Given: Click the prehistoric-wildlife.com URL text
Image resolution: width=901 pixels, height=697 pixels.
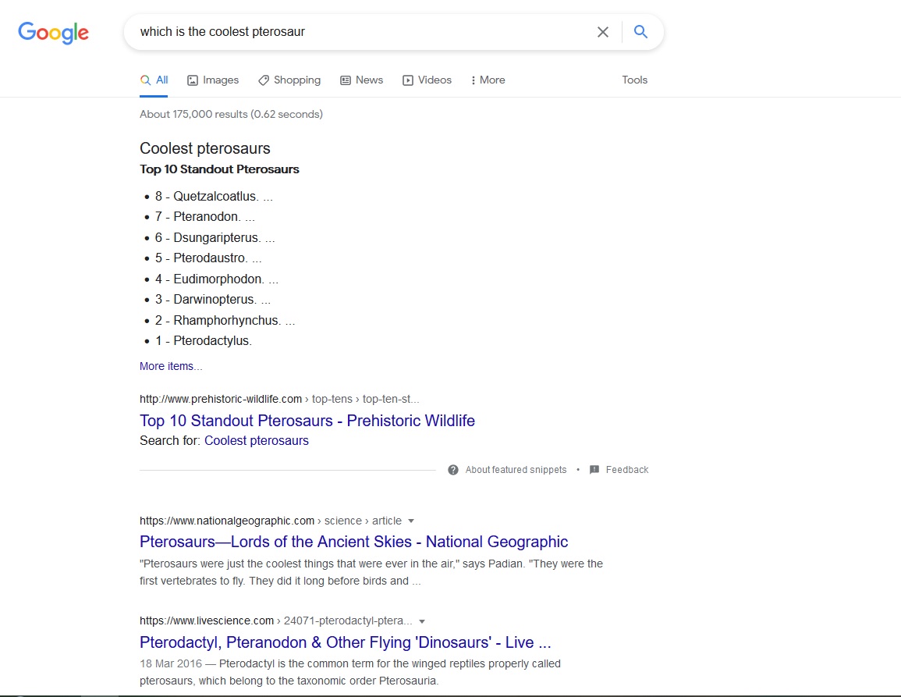Looking at the screenshot, I should click(x=221, y=399).
